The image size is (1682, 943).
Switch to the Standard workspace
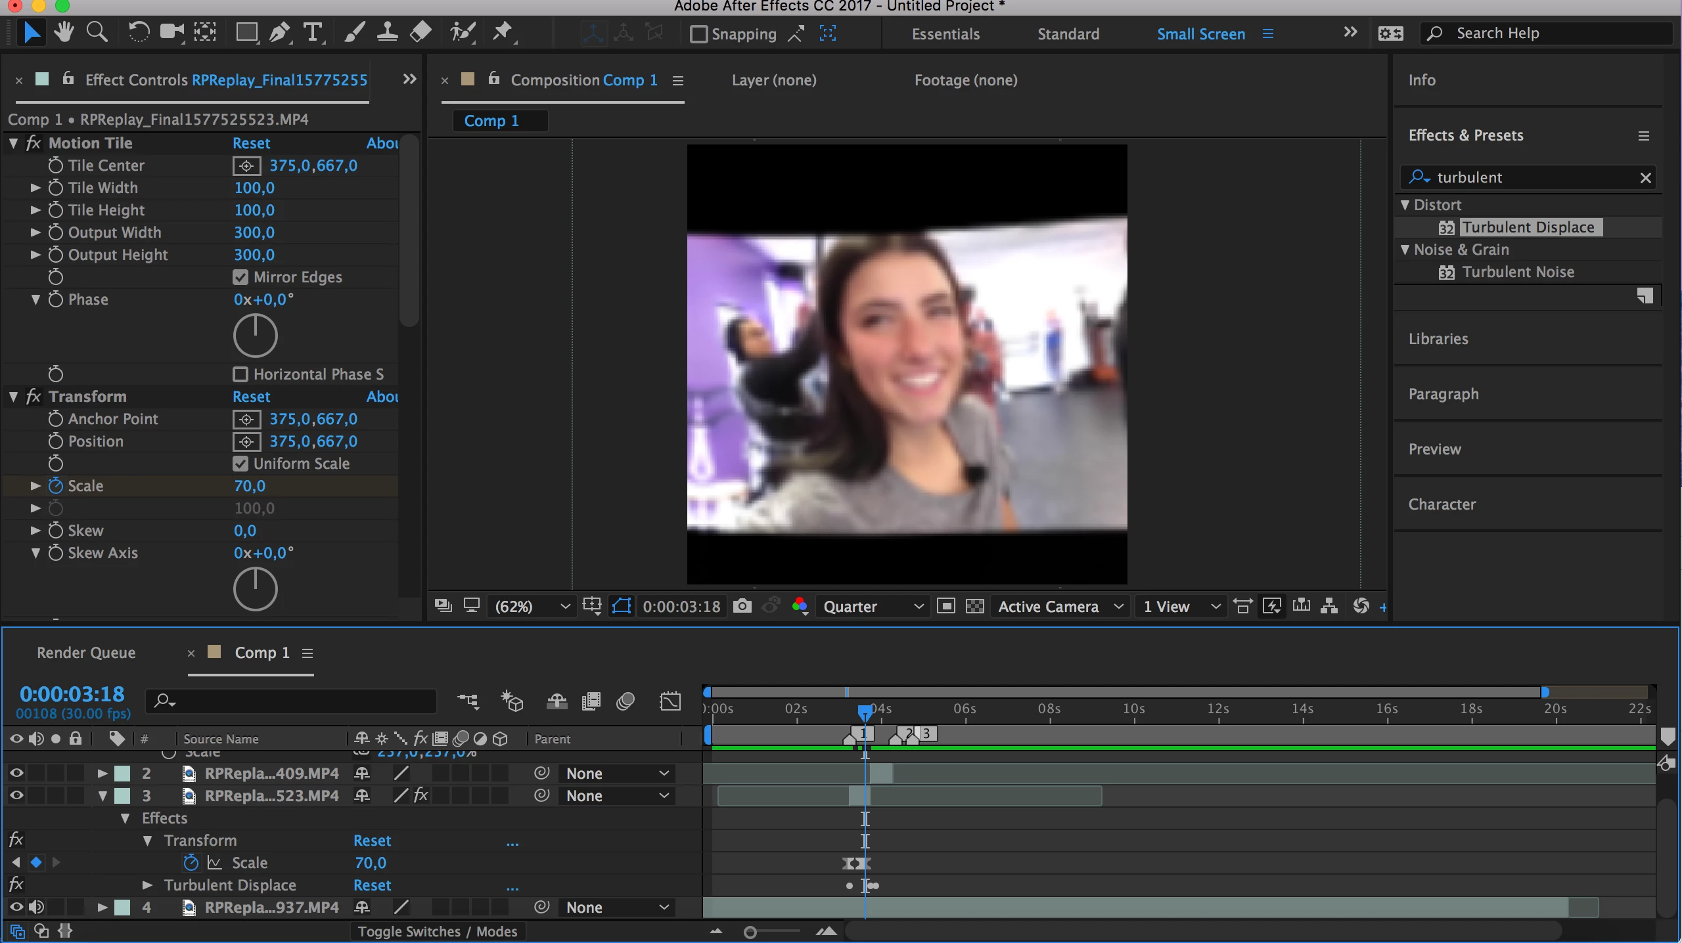click(1068, 34)
